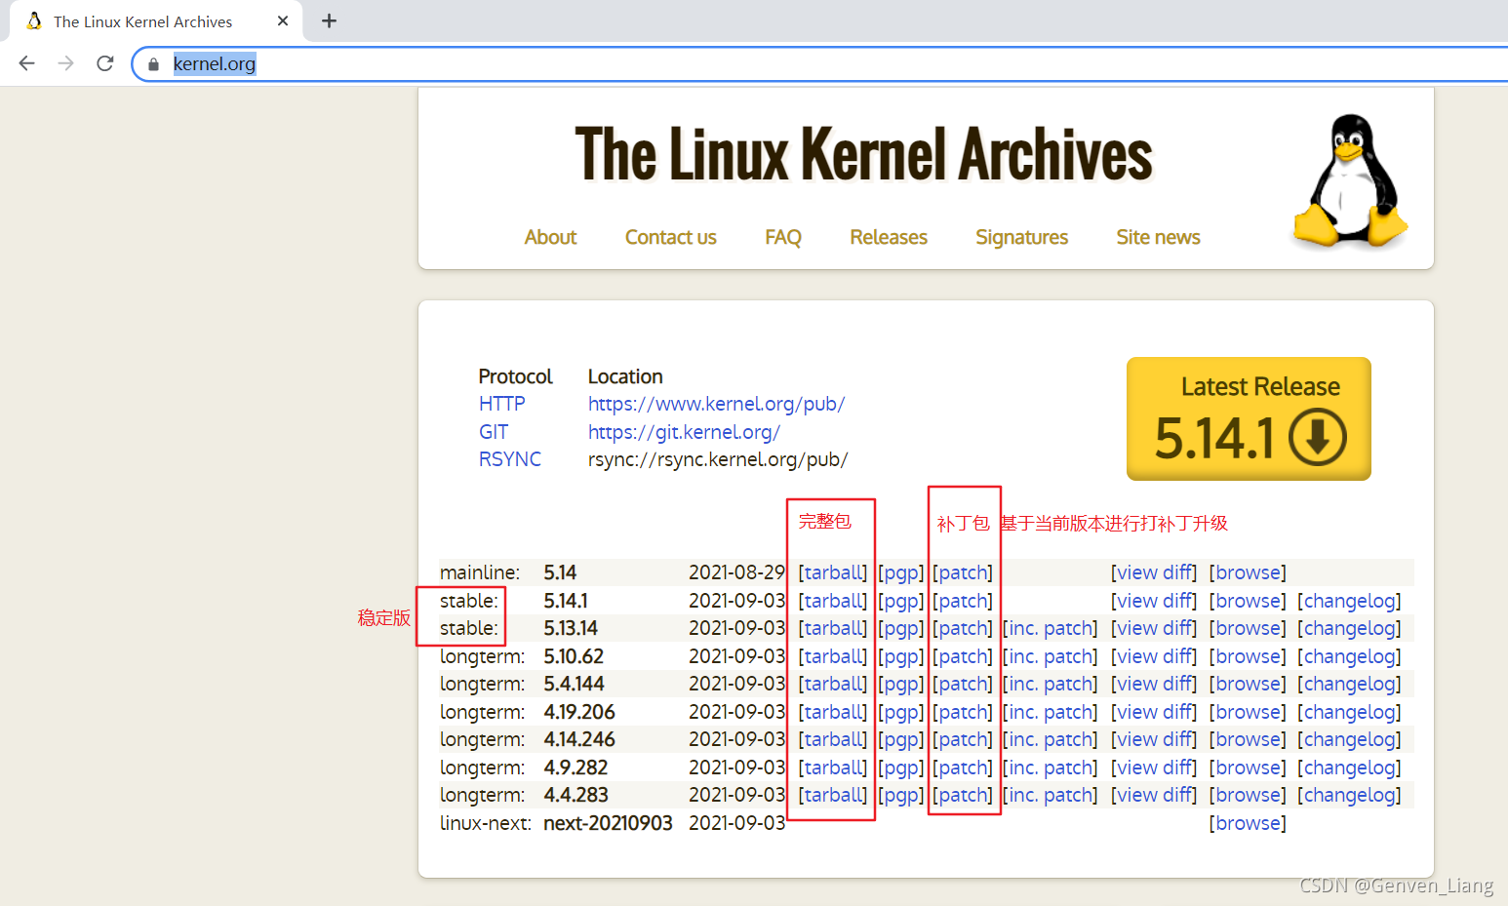Open the Contact us page

(670, 237)
